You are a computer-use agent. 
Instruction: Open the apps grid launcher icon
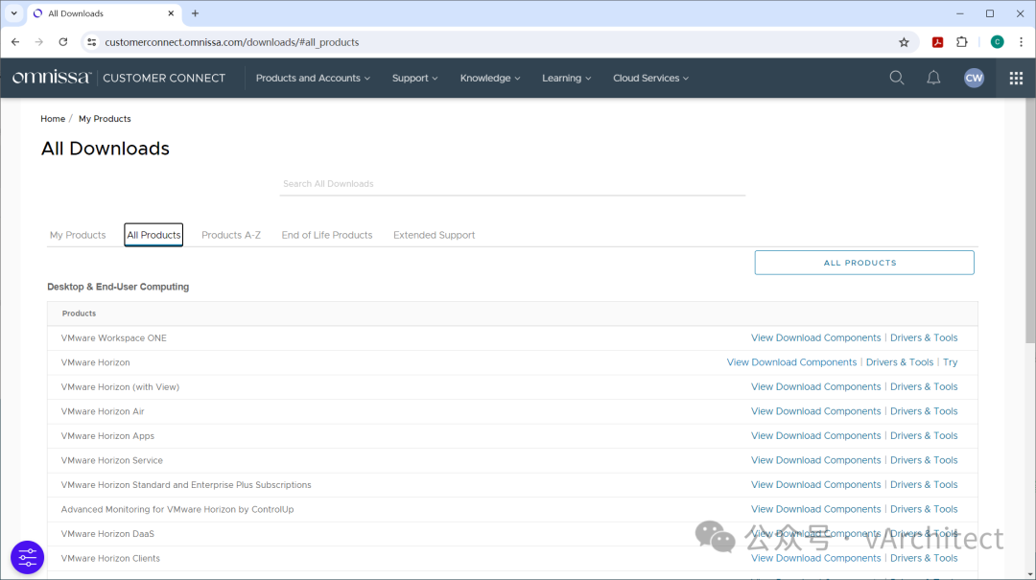click(x=1016, y=78)
